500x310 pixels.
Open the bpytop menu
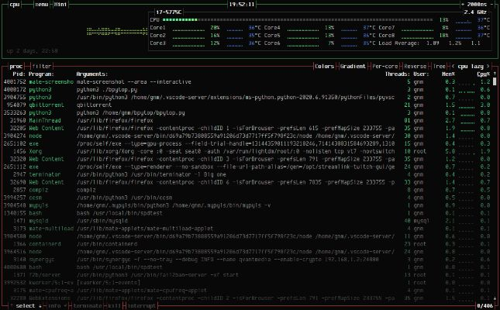point(42,4)
